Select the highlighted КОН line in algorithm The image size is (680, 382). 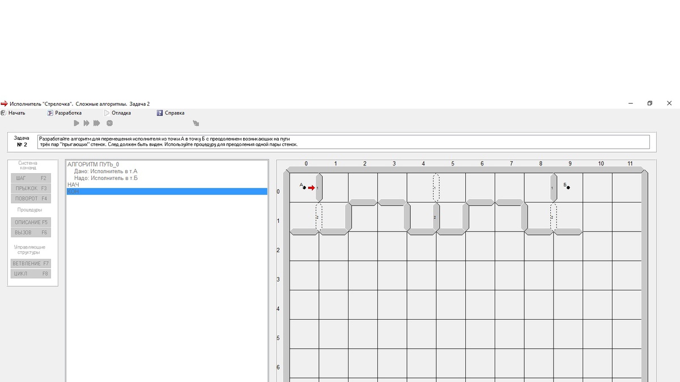[167, 192]
